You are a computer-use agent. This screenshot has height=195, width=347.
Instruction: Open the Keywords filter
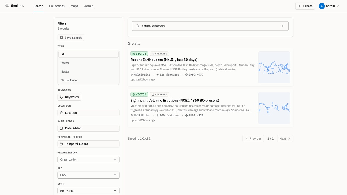click(x=69, y=97)
